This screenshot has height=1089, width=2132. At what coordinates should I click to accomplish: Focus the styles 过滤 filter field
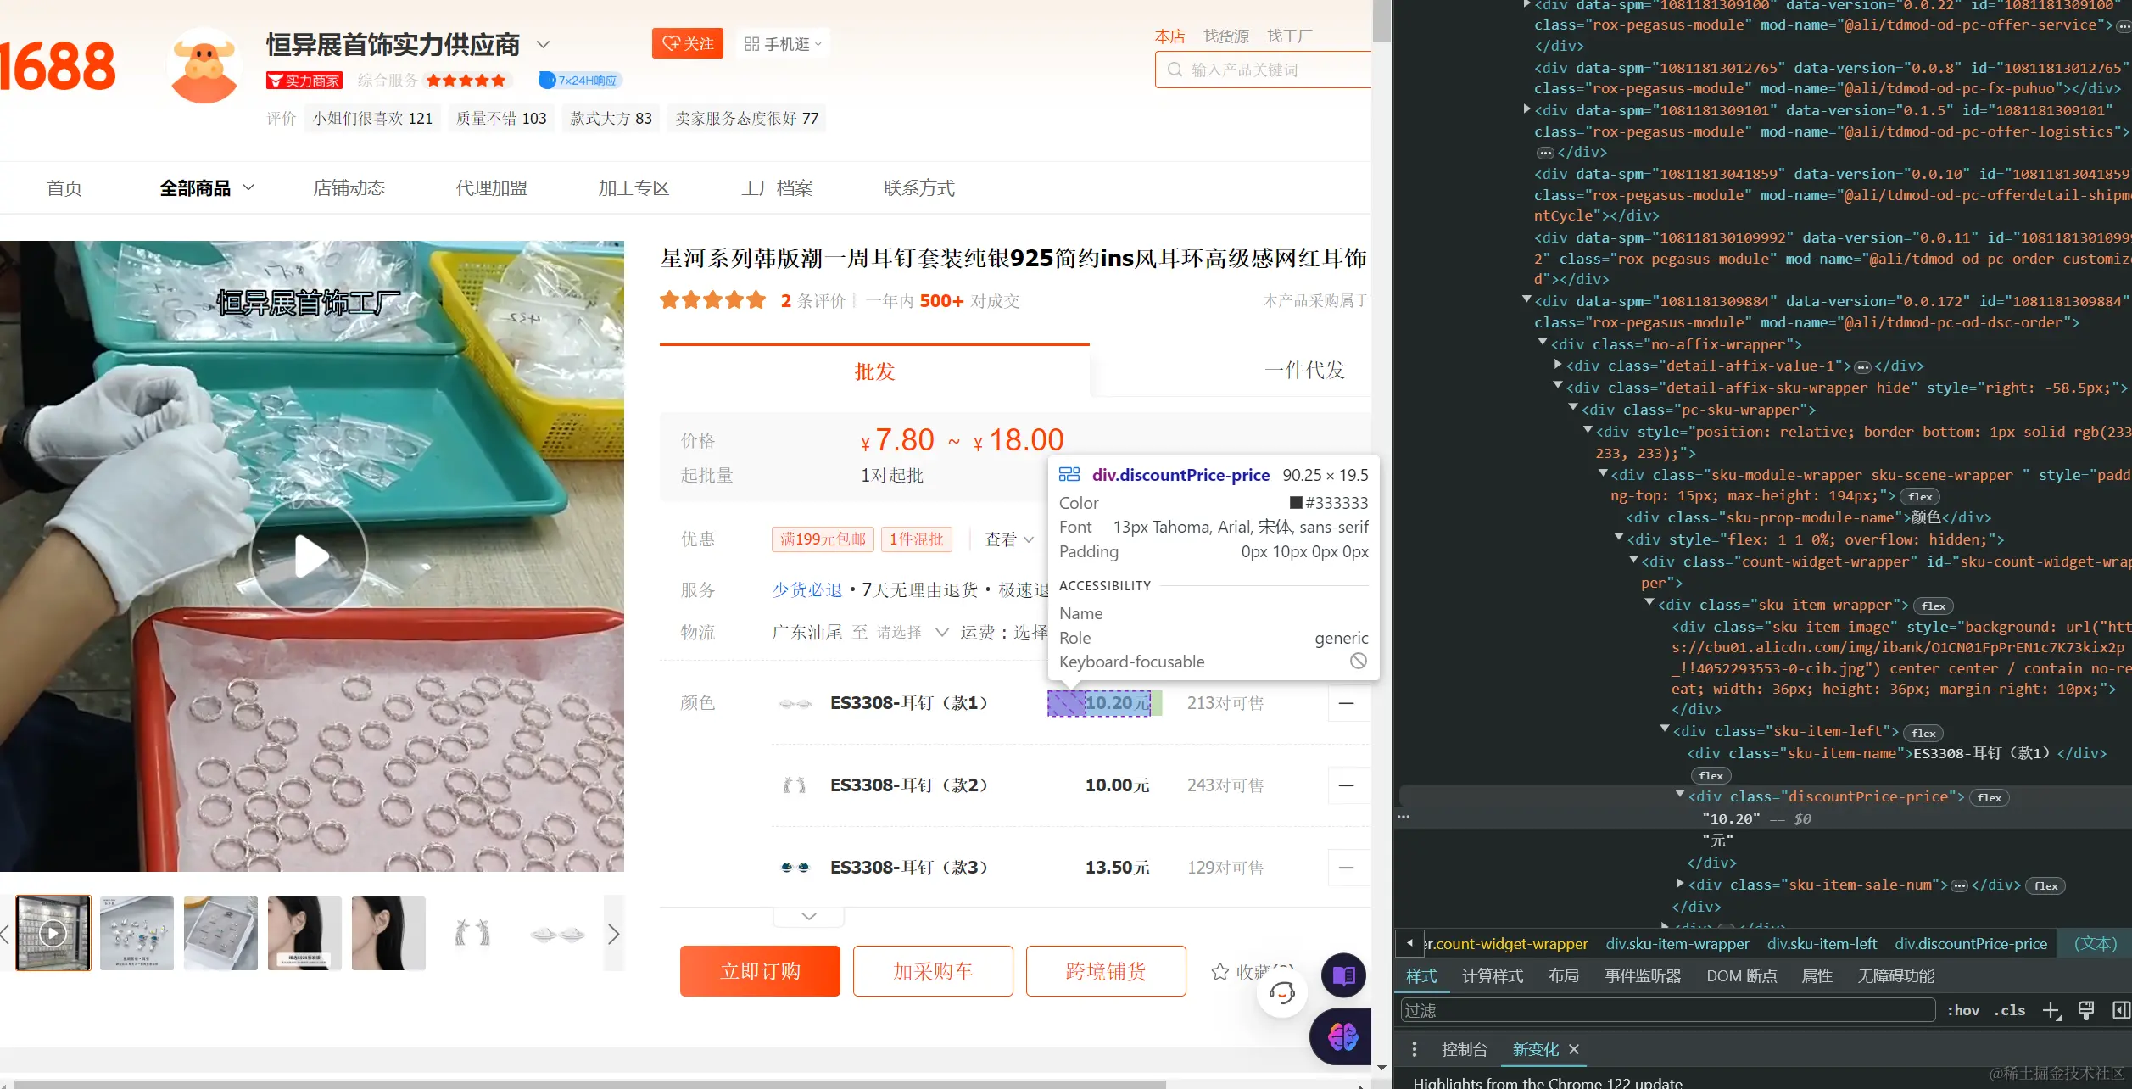(1668, 1010)
